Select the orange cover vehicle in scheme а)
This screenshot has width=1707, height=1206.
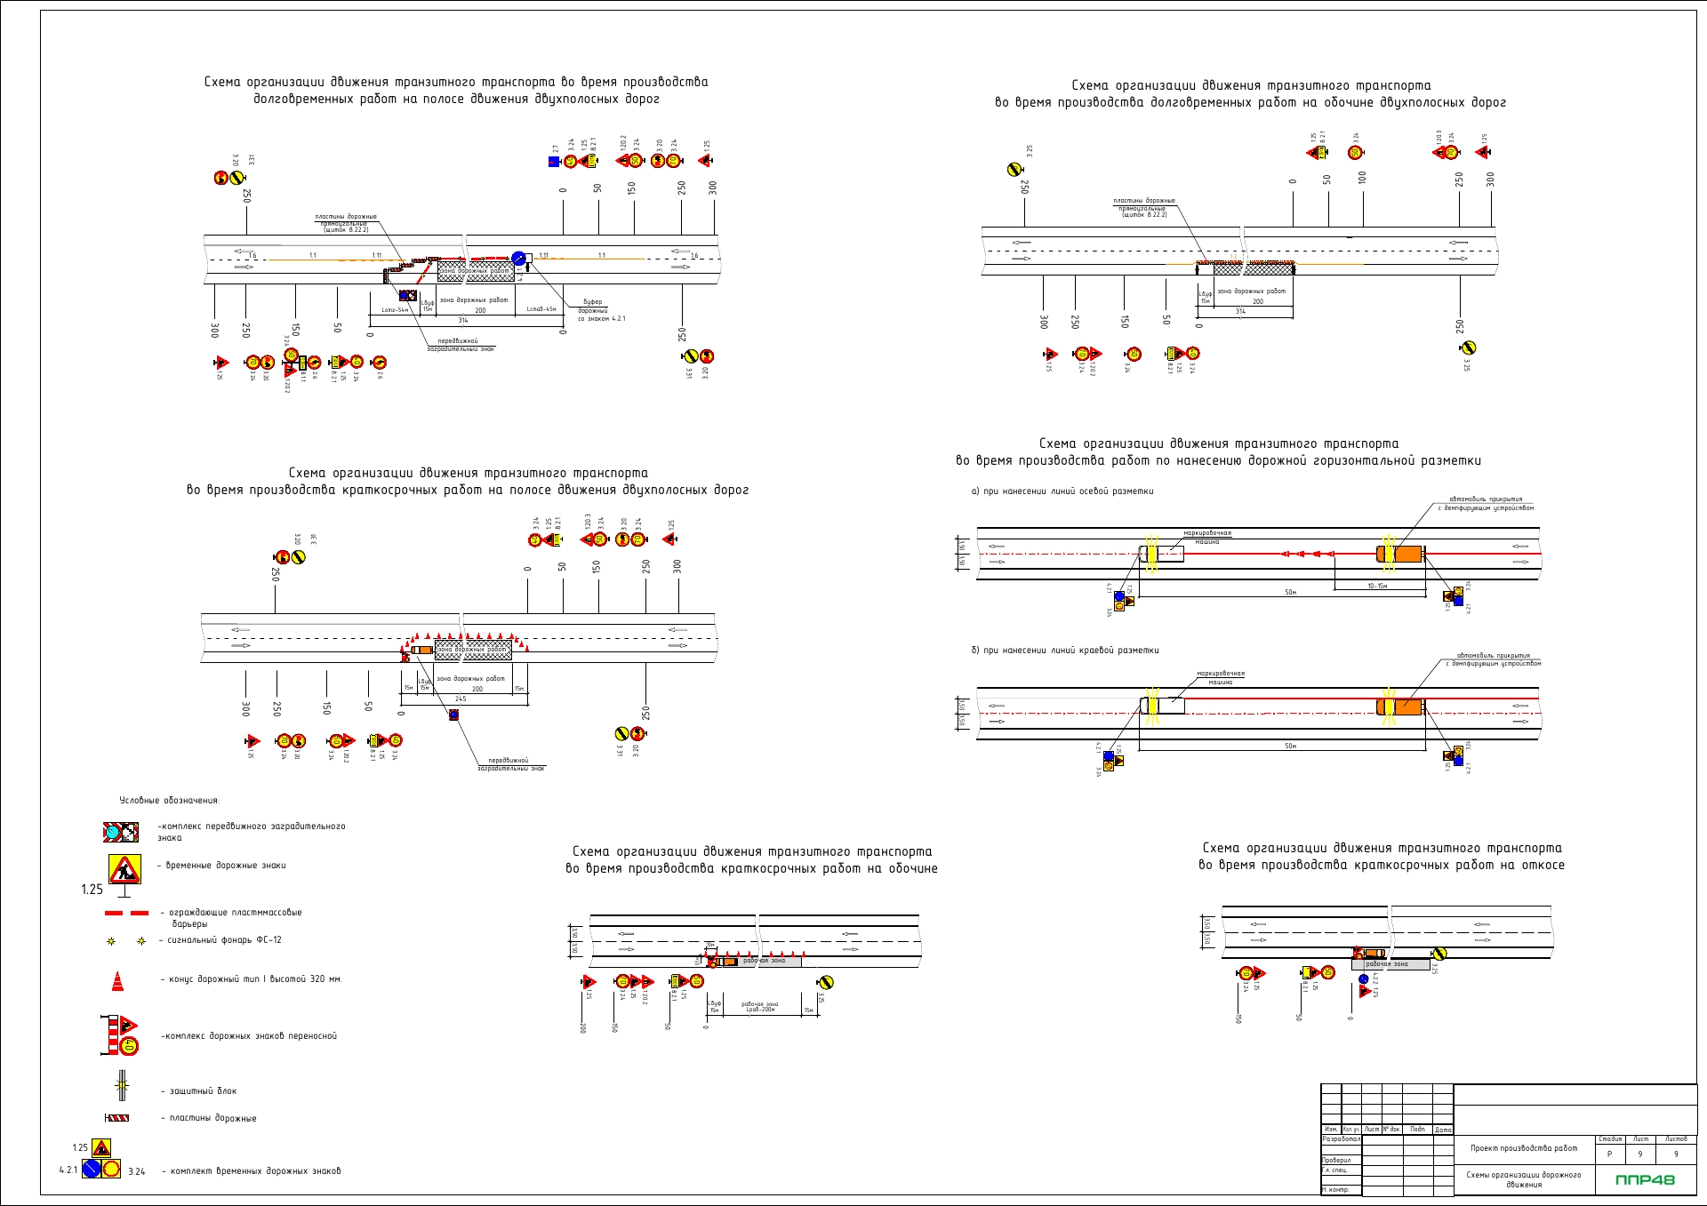(1400, 554)
